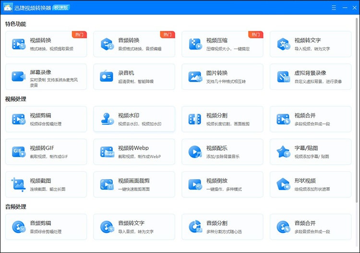Click the text 截取视频, 制作成WebP

(x=140, y=157)
